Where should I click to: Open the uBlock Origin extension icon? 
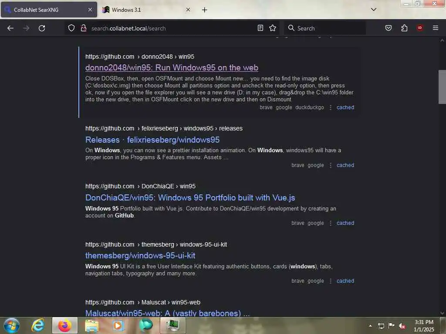(420, 28)
